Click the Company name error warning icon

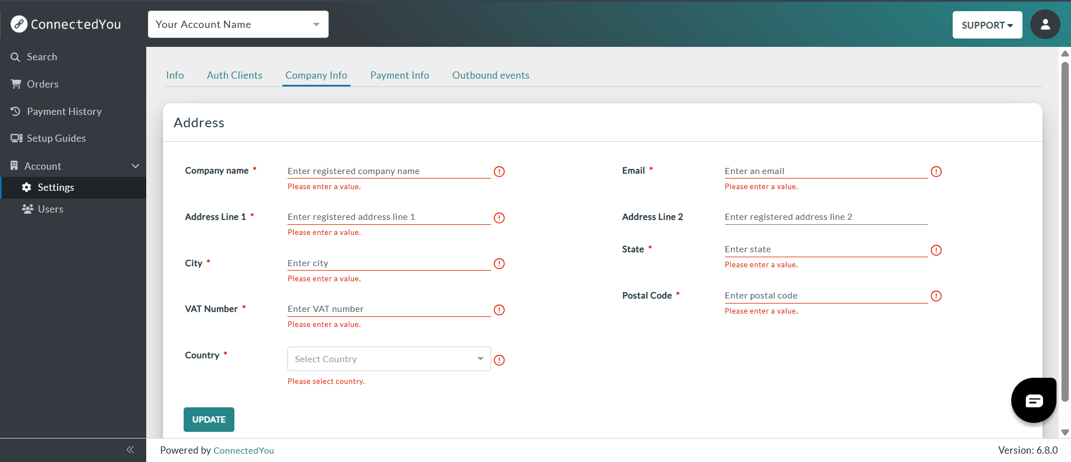[x=500, y=172]
